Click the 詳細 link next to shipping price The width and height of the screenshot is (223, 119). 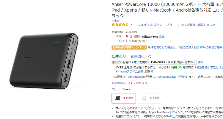tap(162, 37)
